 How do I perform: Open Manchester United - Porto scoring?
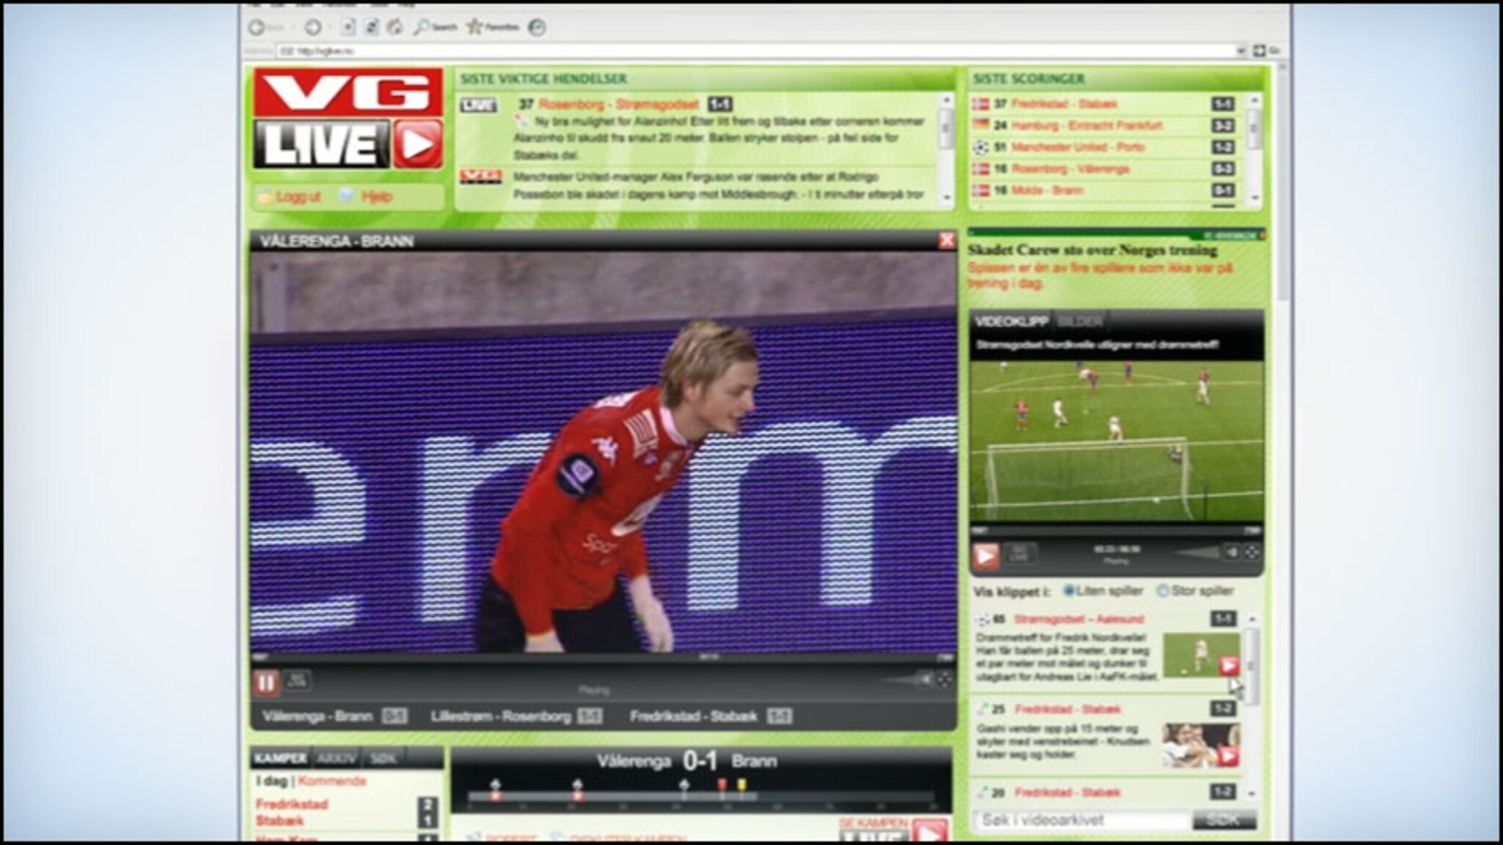[1077, 147]
